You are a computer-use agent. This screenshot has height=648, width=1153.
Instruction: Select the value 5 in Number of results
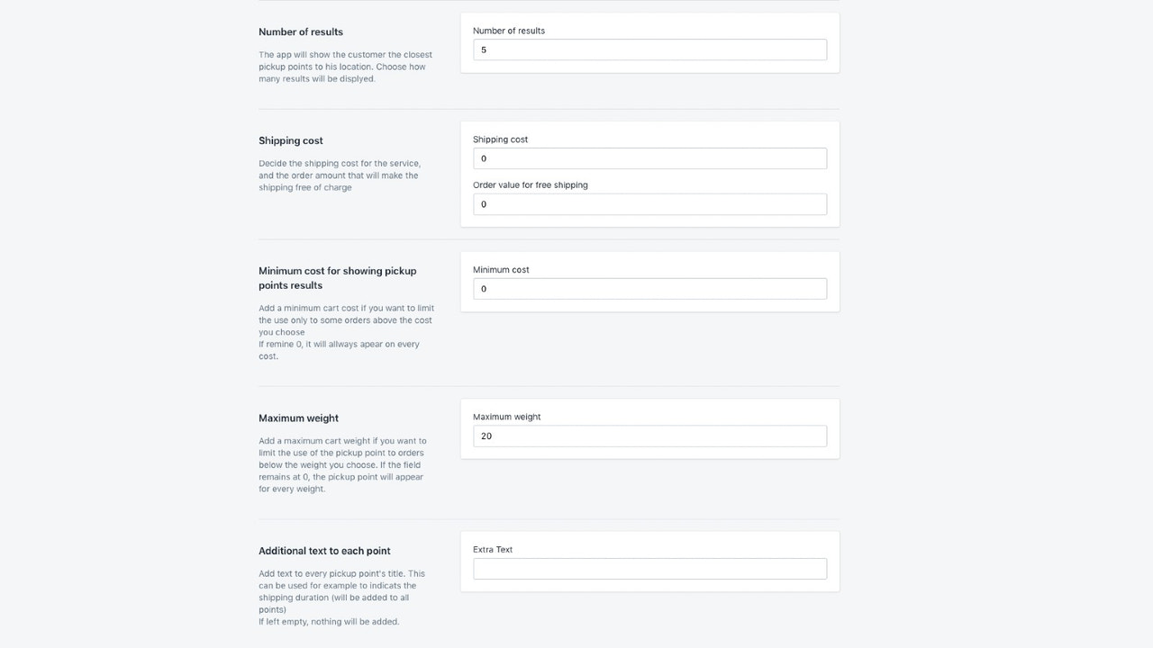tap(484, 49)
